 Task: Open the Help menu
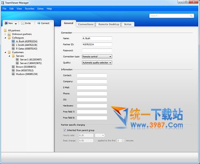[49, 9]
